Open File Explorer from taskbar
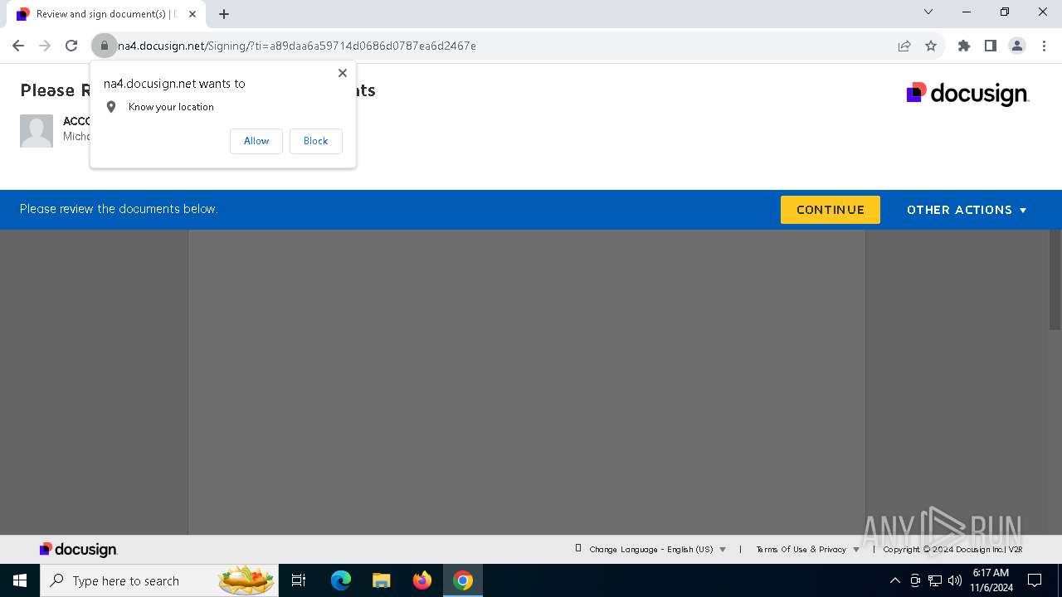This screenshot has width=1062, height=597. tap(382, 580)
